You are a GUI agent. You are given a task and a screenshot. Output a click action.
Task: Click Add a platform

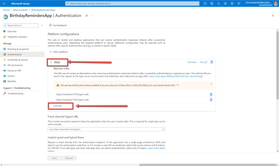58,52
